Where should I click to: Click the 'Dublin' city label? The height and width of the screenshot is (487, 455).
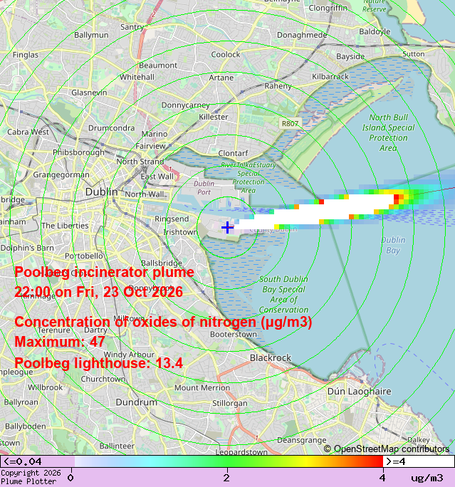[102, 192]
